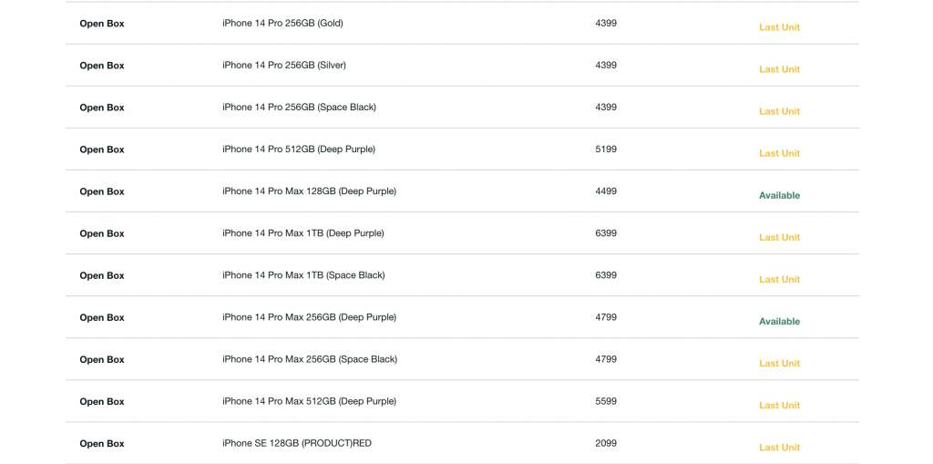Click Last Unit status for iPhone 14 Pro Gold
933x464 pixels.
pyautogui.click(x=779, y=27)
